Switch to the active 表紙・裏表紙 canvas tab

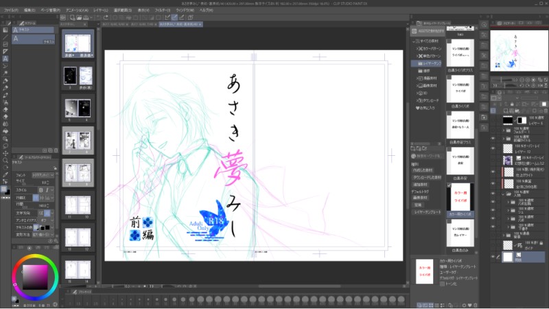pyautogui.click(x=180, y=24)
